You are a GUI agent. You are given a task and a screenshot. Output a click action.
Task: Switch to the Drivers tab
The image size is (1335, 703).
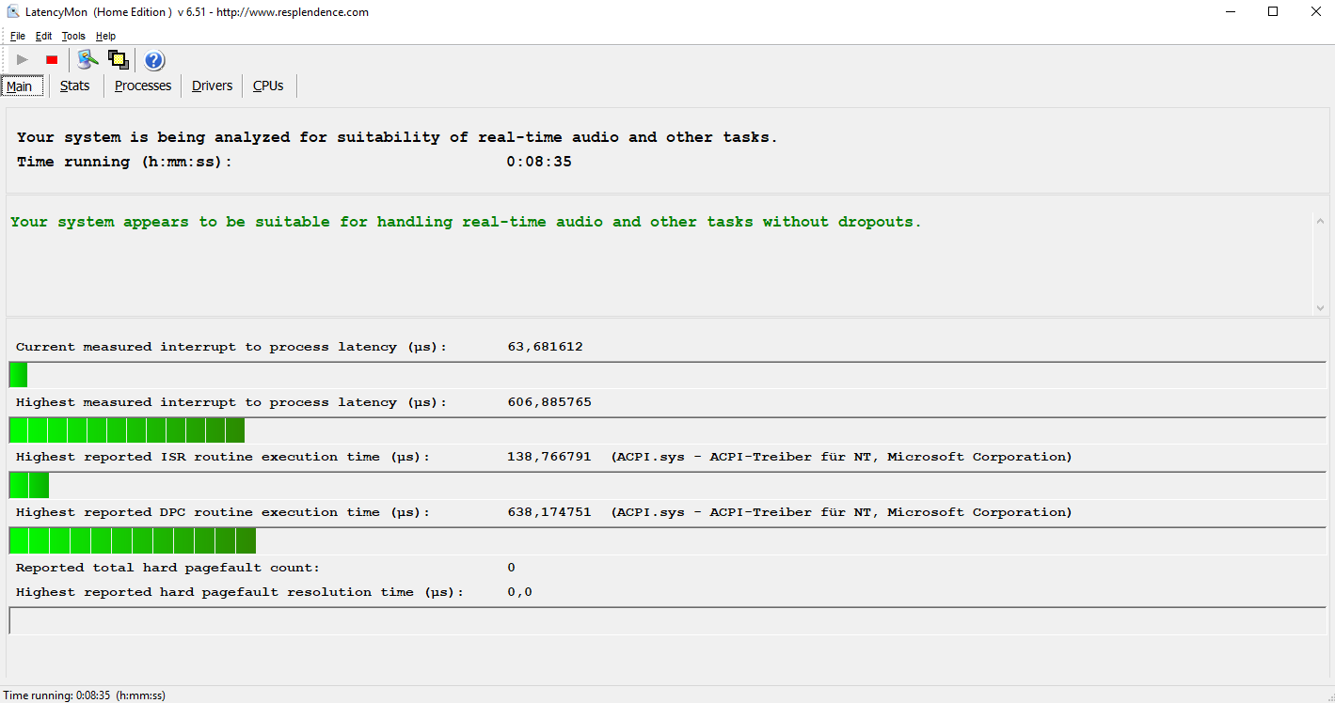[212, 86]
